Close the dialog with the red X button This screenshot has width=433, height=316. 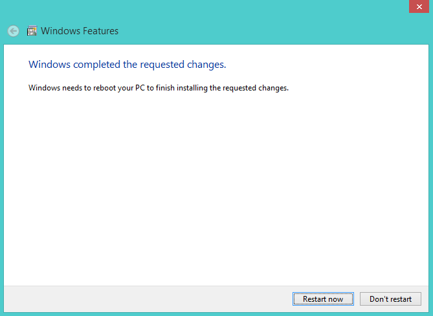tap(418, 6)
